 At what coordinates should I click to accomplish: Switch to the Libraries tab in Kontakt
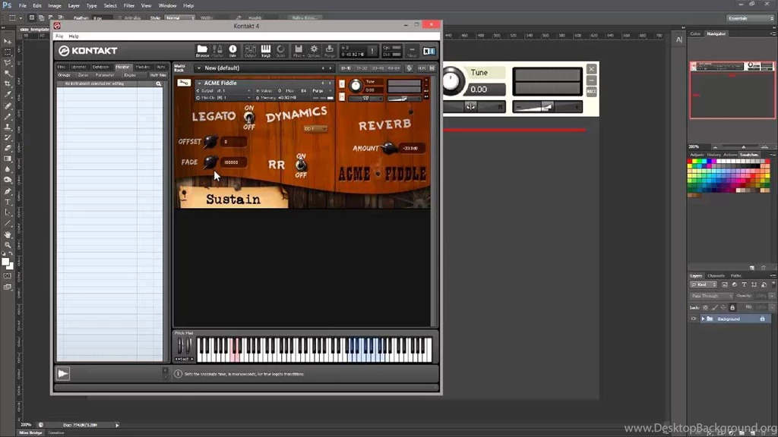tap(79, 67)
